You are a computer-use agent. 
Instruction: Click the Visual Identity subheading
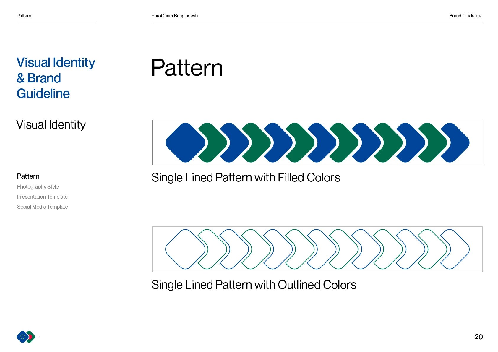tap(51, 125)
